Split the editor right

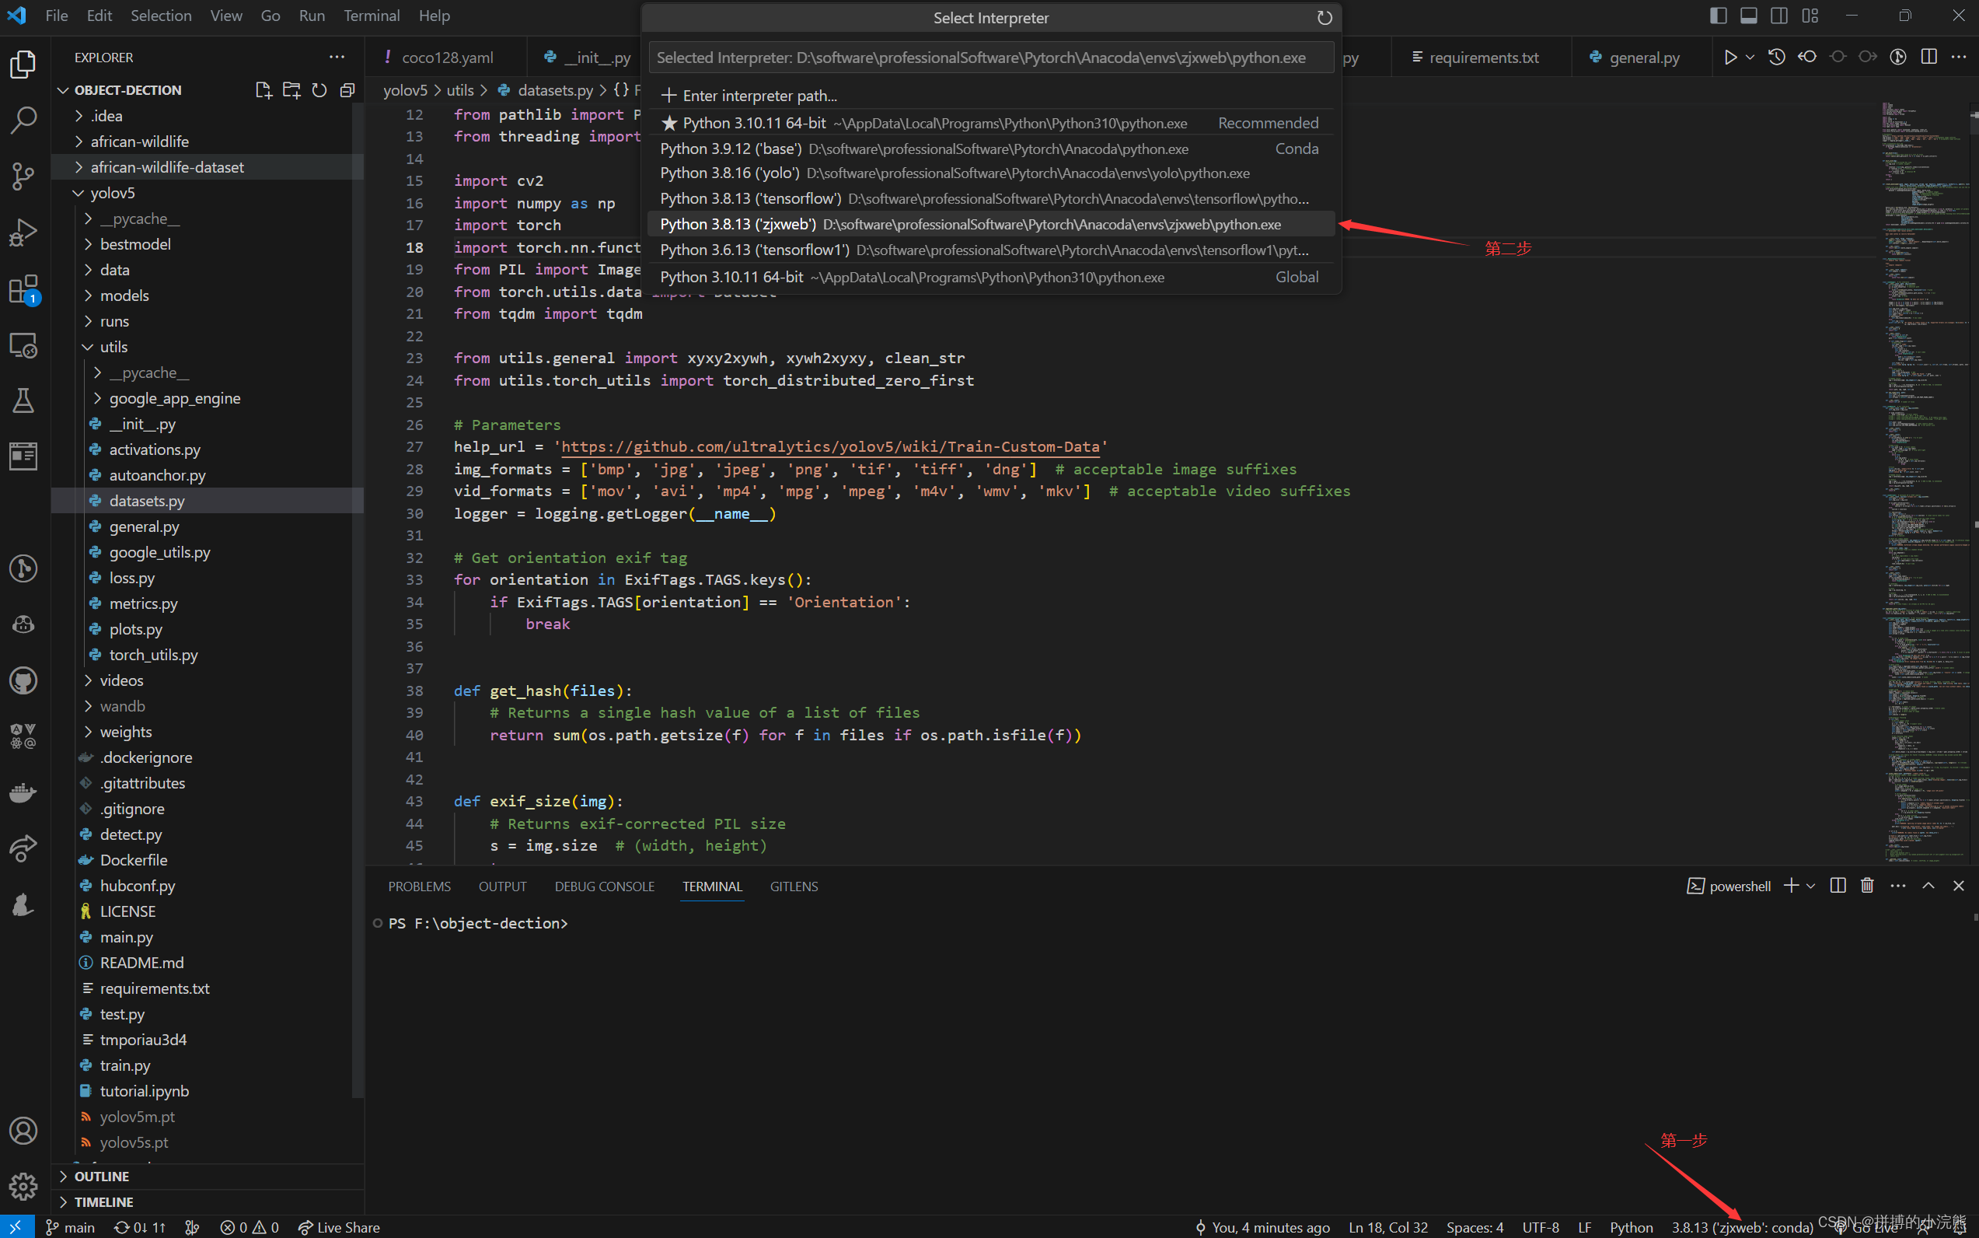coord(1929,57)
